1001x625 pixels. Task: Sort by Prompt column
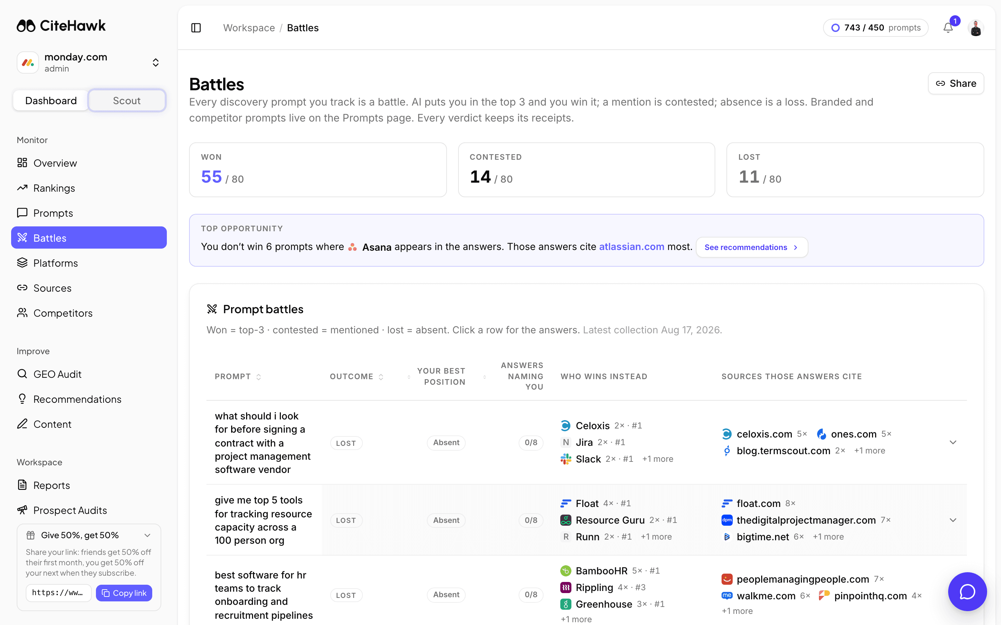point(238,377)
